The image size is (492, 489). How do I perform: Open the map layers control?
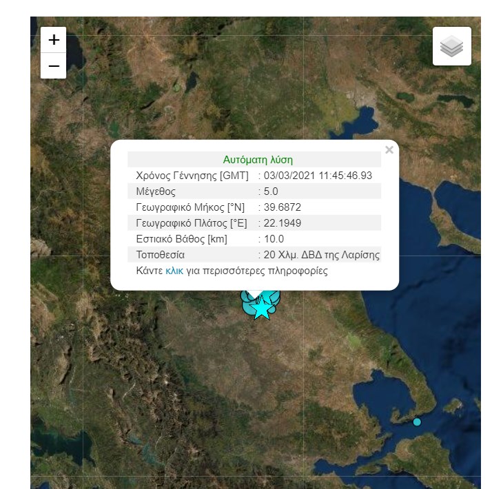(451, 47)
